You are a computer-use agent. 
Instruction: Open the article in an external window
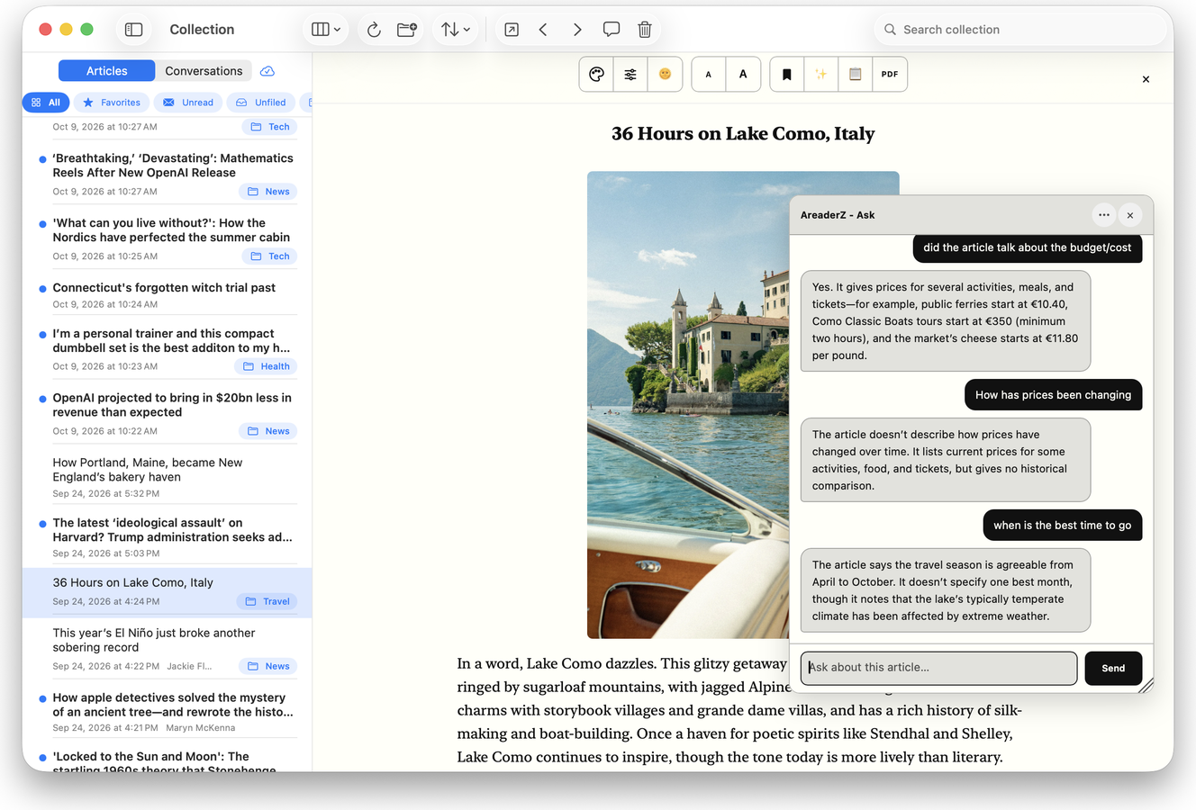click(x=512, y=30)
